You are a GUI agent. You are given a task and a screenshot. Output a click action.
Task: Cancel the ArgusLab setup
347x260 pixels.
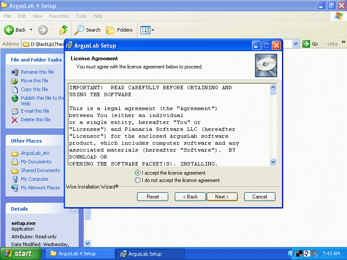click(259, 197)
